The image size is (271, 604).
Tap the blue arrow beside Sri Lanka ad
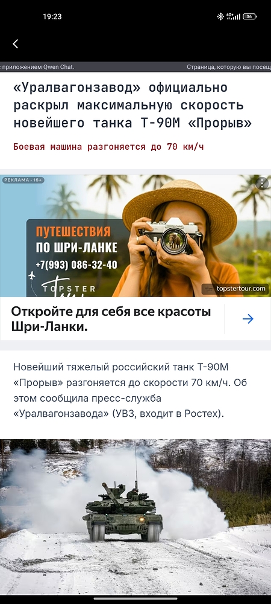coord(248,319)
